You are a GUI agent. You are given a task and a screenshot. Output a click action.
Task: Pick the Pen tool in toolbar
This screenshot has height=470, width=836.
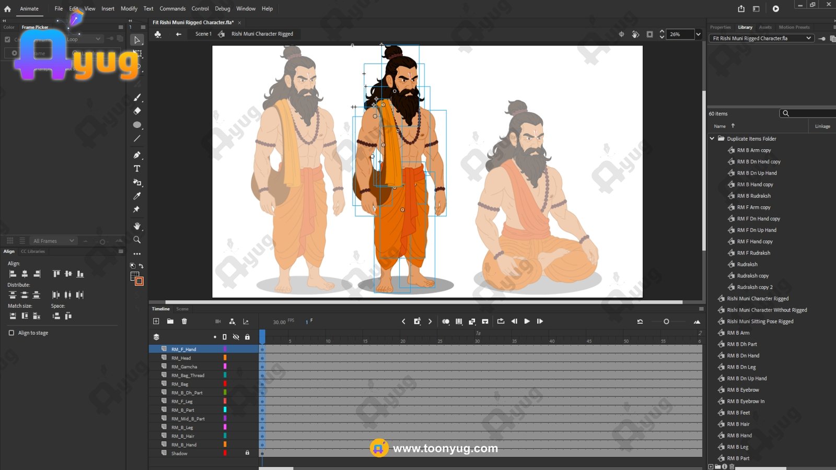137,155
